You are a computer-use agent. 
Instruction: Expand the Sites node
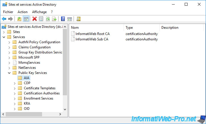coord(4,32)
